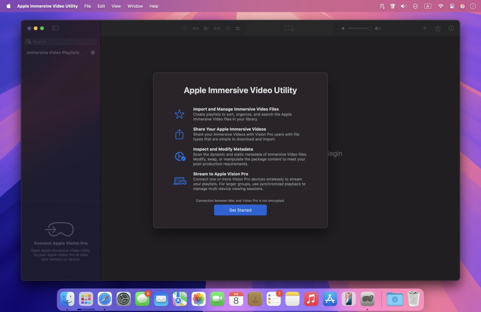The image size is (481, 312).
Task: Open the File menu
Action: (x=88, y=6)
